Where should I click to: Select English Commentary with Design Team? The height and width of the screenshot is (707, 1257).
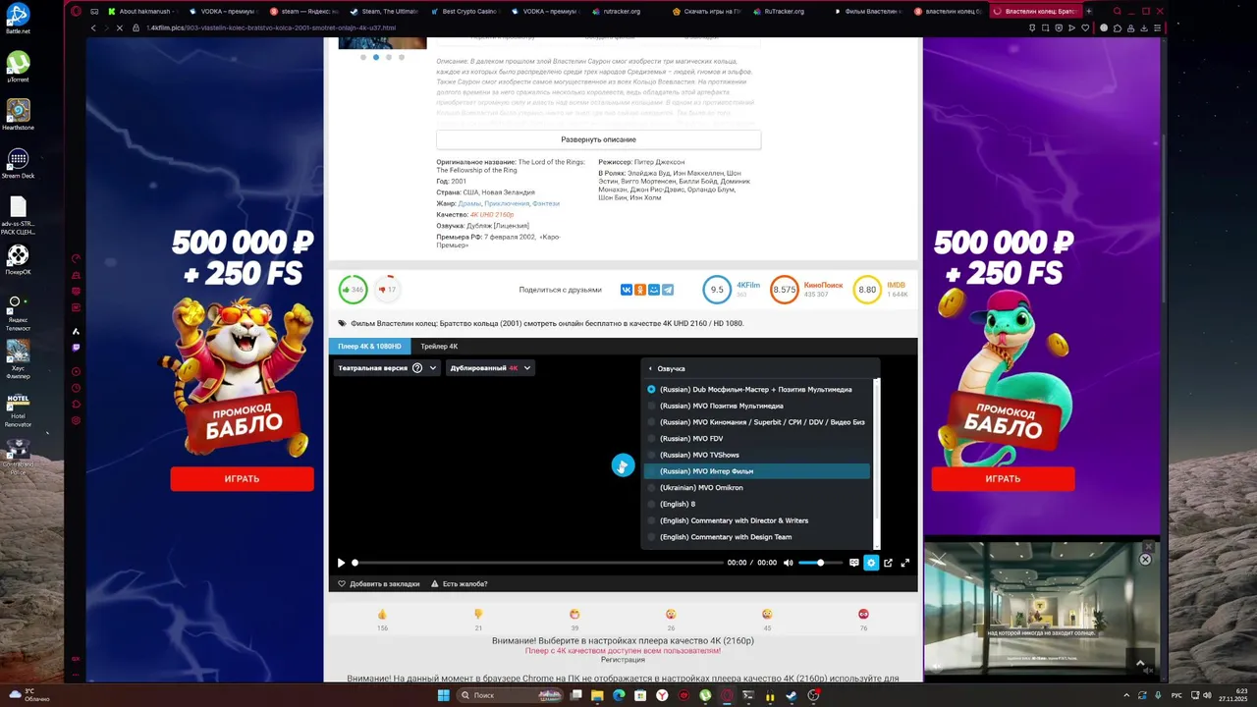(x=757, y=537)
